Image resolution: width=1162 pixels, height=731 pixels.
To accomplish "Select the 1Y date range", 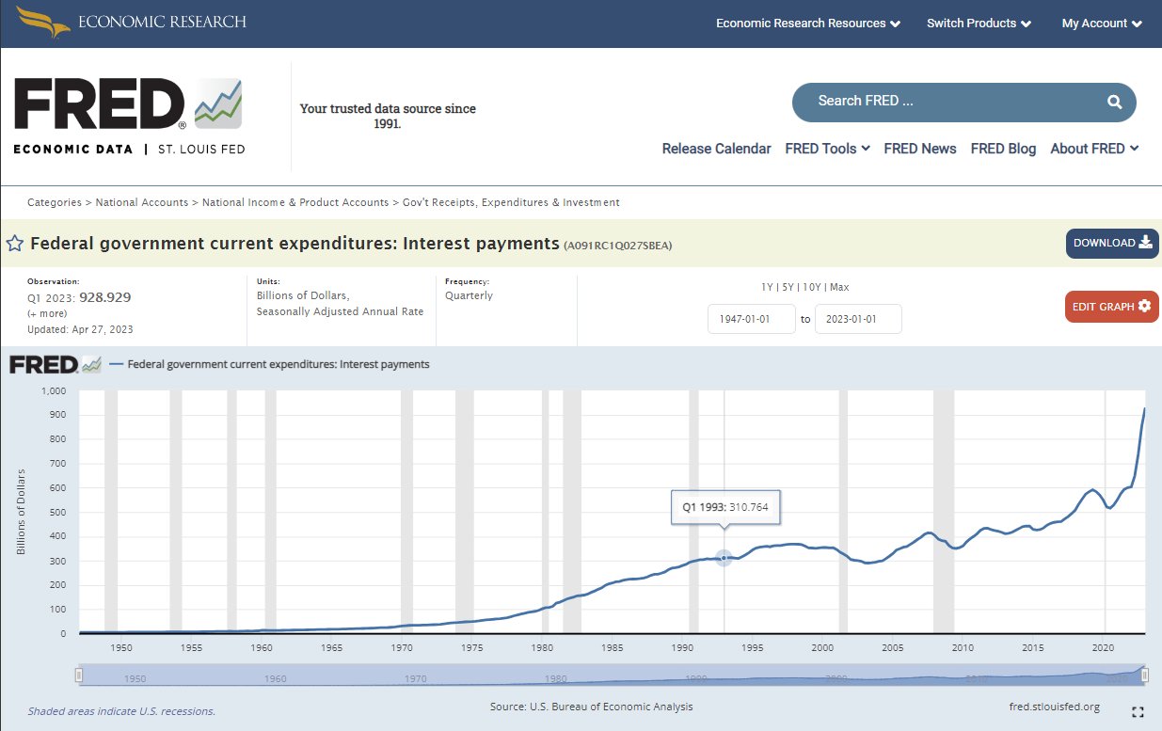I will tap(767, 287).
